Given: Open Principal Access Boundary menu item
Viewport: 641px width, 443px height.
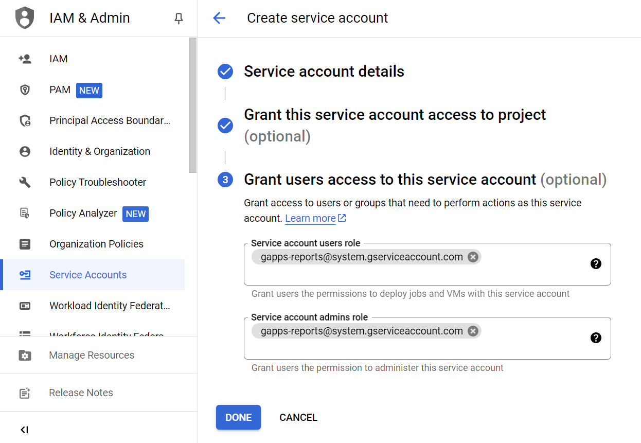Looking at the screenshot, I should [93, 121].
